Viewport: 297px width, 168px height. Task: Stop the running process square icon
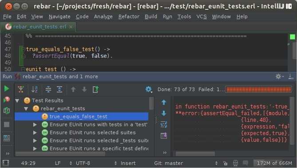(x=7, y=124)
